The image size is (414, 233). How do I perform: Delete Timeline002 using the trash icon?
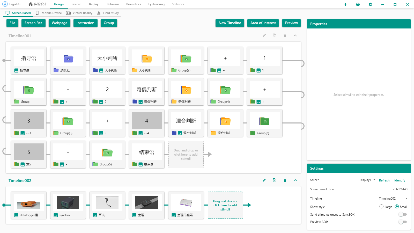pyautogui.click(x=285, y=180)
